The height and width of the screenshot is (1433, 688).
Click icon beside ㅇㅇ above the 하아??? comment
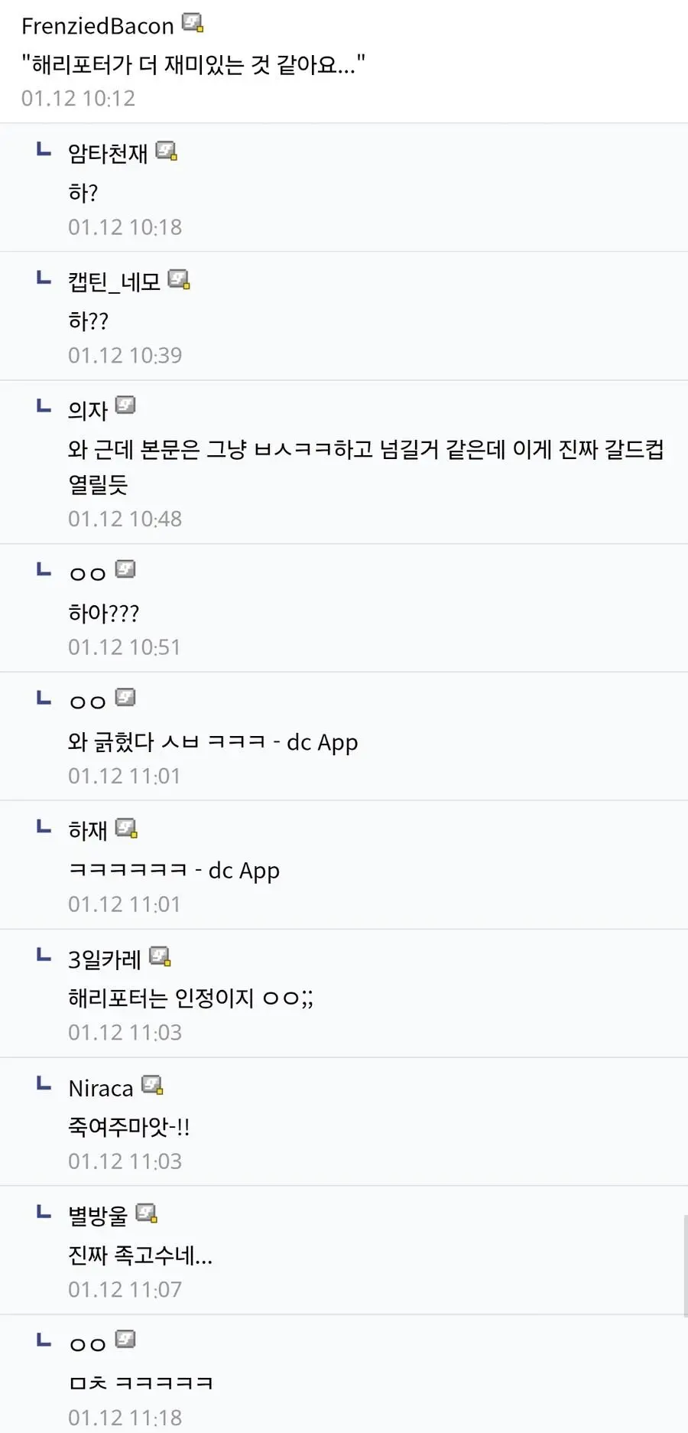point(125,569)
